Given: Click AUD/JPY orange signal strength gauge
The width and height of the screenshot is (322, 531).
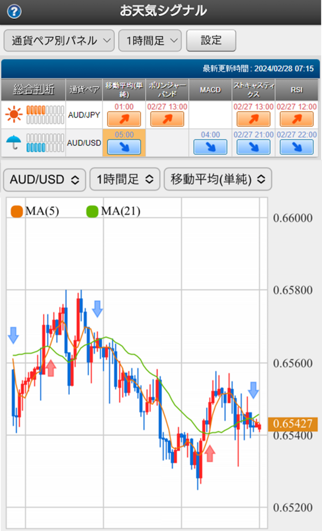Looking at the screenshot, I should (x=45, y=110).
